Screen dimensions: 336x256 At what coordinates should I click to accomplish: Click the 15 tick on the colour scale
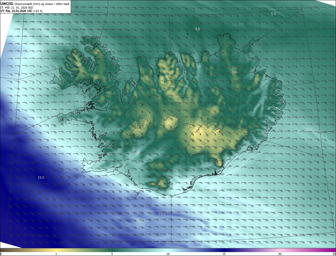[224, 254]
